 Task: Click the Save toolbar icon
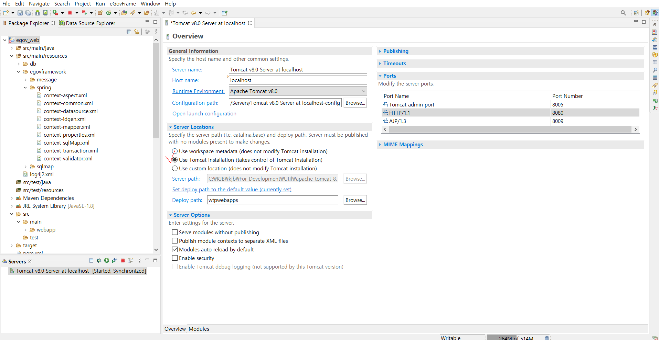tap(20, 13)
